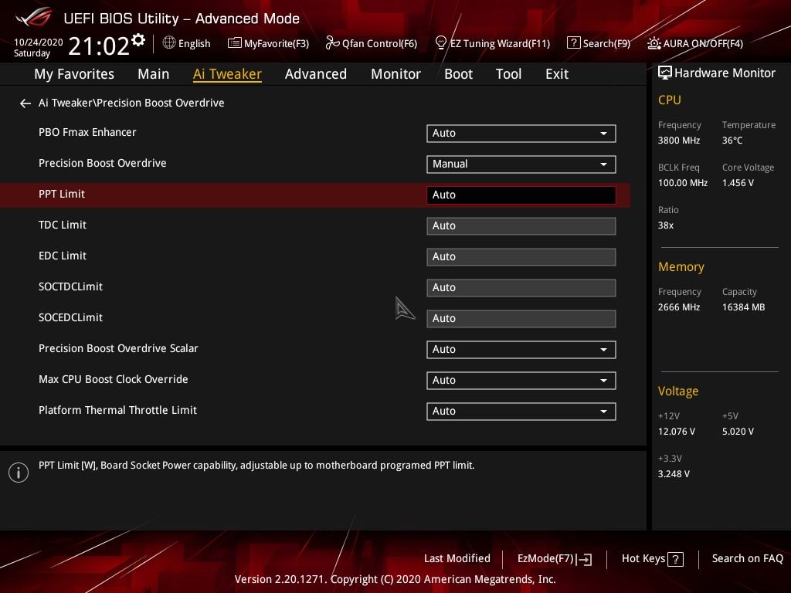
Task: Click the back arrow to exit Precision Boost Overdrive
Action: click(25, 103)
